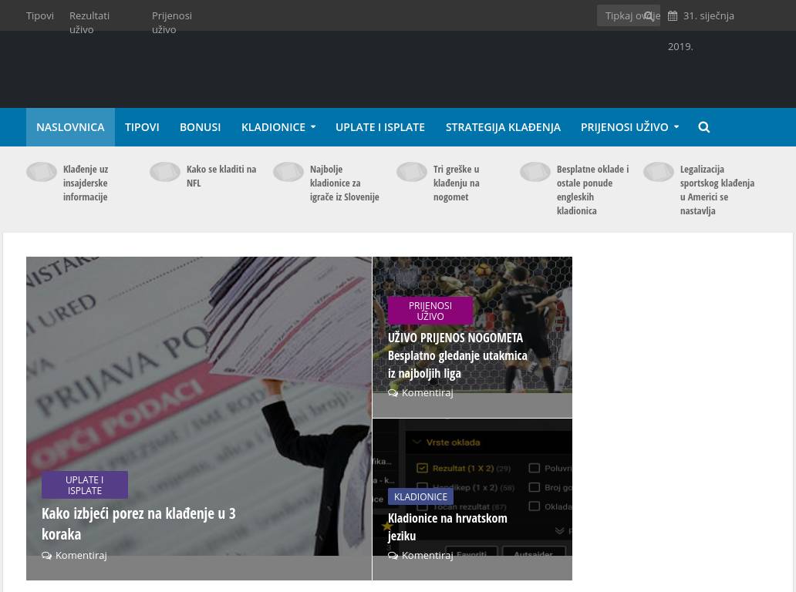Open headline Kako se kladiti na NFL
Screen dimensions: 796x592
coord(221,176)
